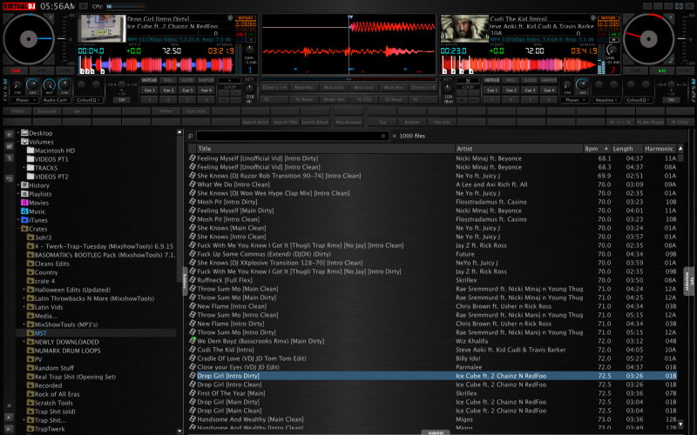Click the TAP button on the left deck
Image resolution: width=697 pixels, height=435 pixels.
(122, 100)
